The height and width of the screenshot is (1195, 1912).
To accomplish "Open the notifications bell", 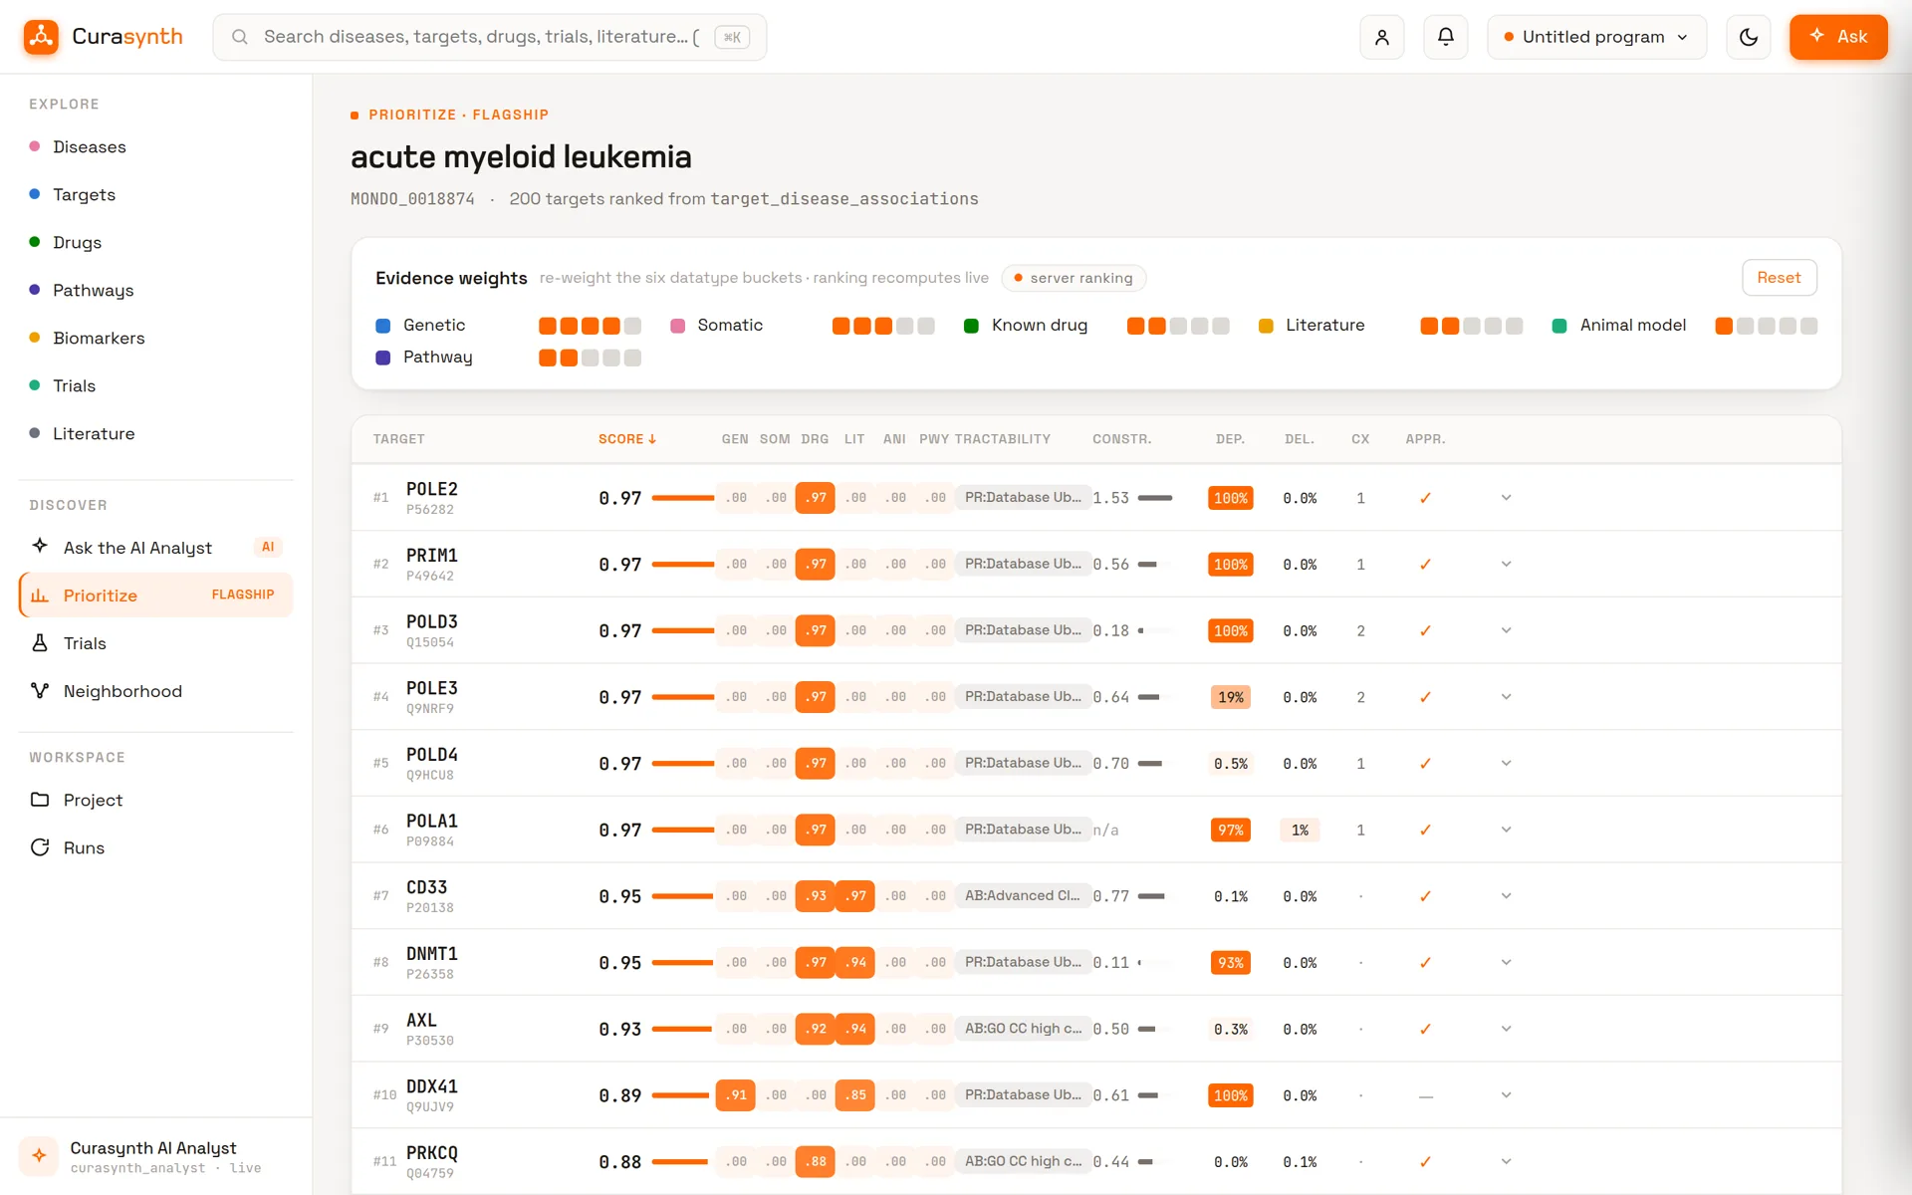I will (1445, 37).
